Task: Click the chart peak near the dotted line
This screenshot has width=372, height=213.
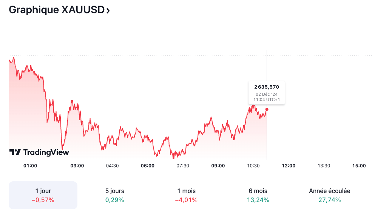Action: point(13,58)
